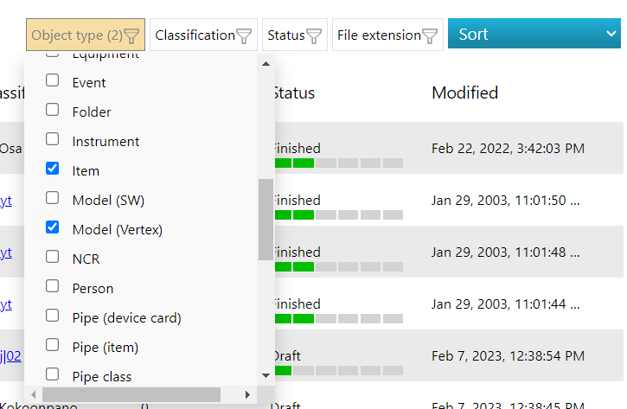Click the Classification filter funnel icon
Viewport: 627px width, 409px height.
tap(245, 35)
